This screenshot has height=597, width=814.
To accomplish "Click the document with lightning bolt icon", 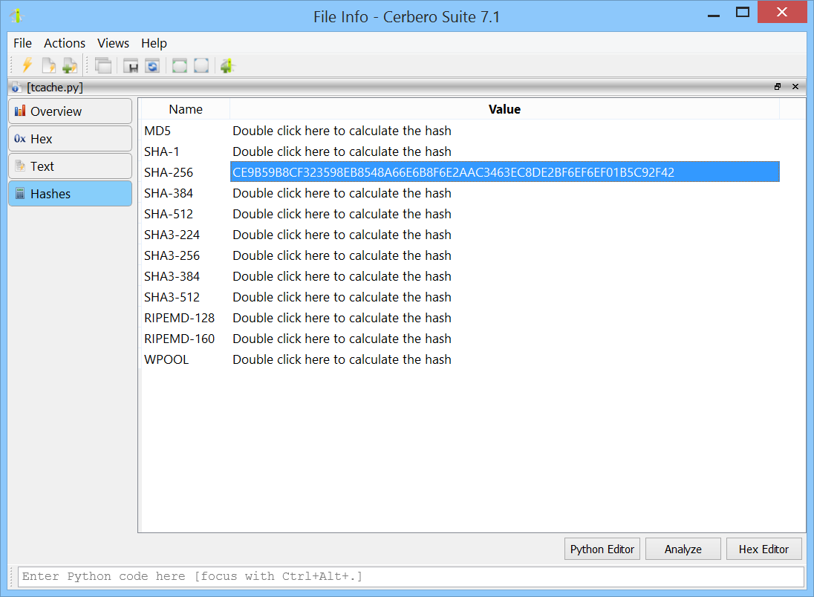I will 49,65.
